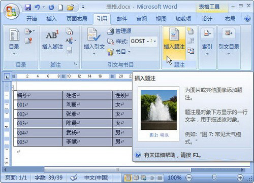The image size is (254, 183).
Task: Click cross-reference icon in 题注 group
Action: coord(190,50)
